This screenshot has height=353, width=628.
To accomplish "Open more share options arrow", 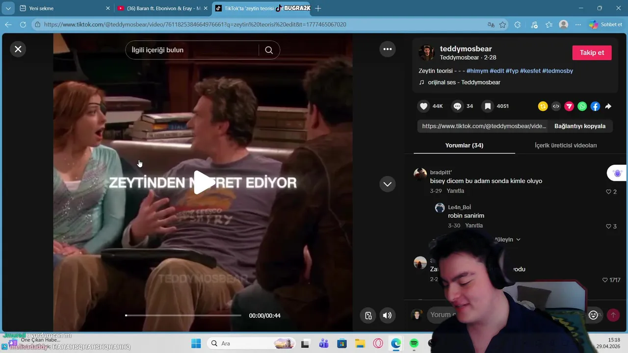I will (x=608, y=106).
